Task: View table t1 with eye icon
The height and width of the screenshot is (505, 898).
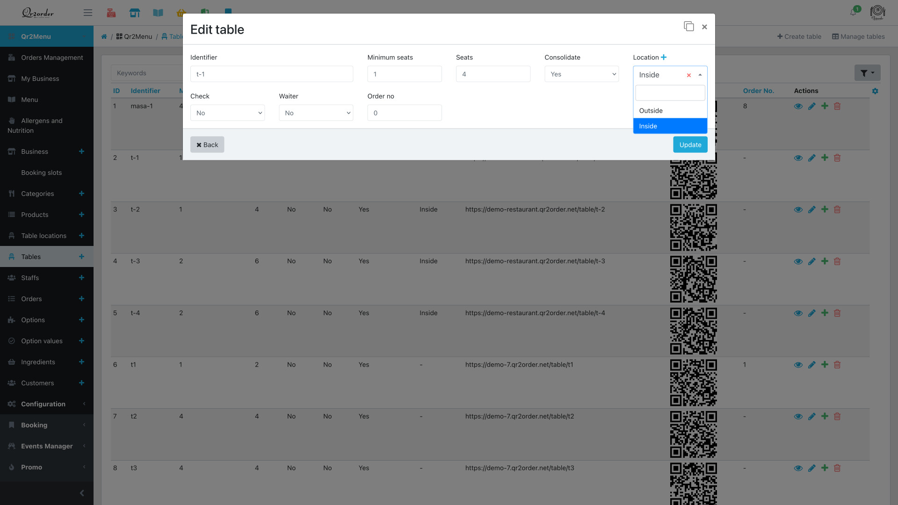Action: (798, 365)
